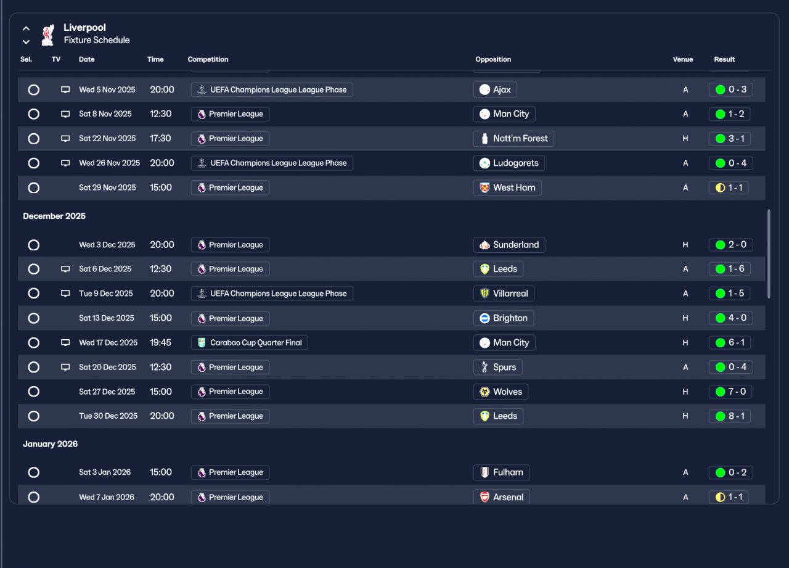This screenshot has width=789, height=568.
Task: Click the Arsenal club badge icon
Action: [484, 497]
